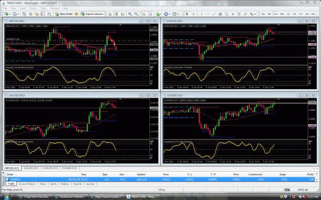Open the Charts menu
The image size is (321, 200).
(33, 8)
